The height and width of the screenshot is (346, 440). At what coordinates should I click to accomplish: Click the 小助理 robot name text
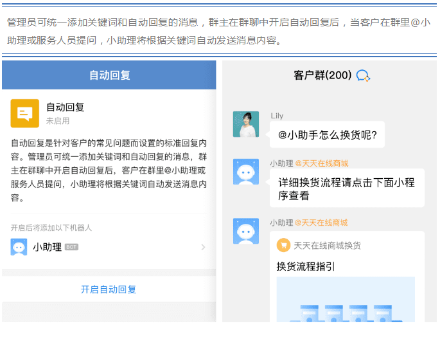(x=47, y=247)
